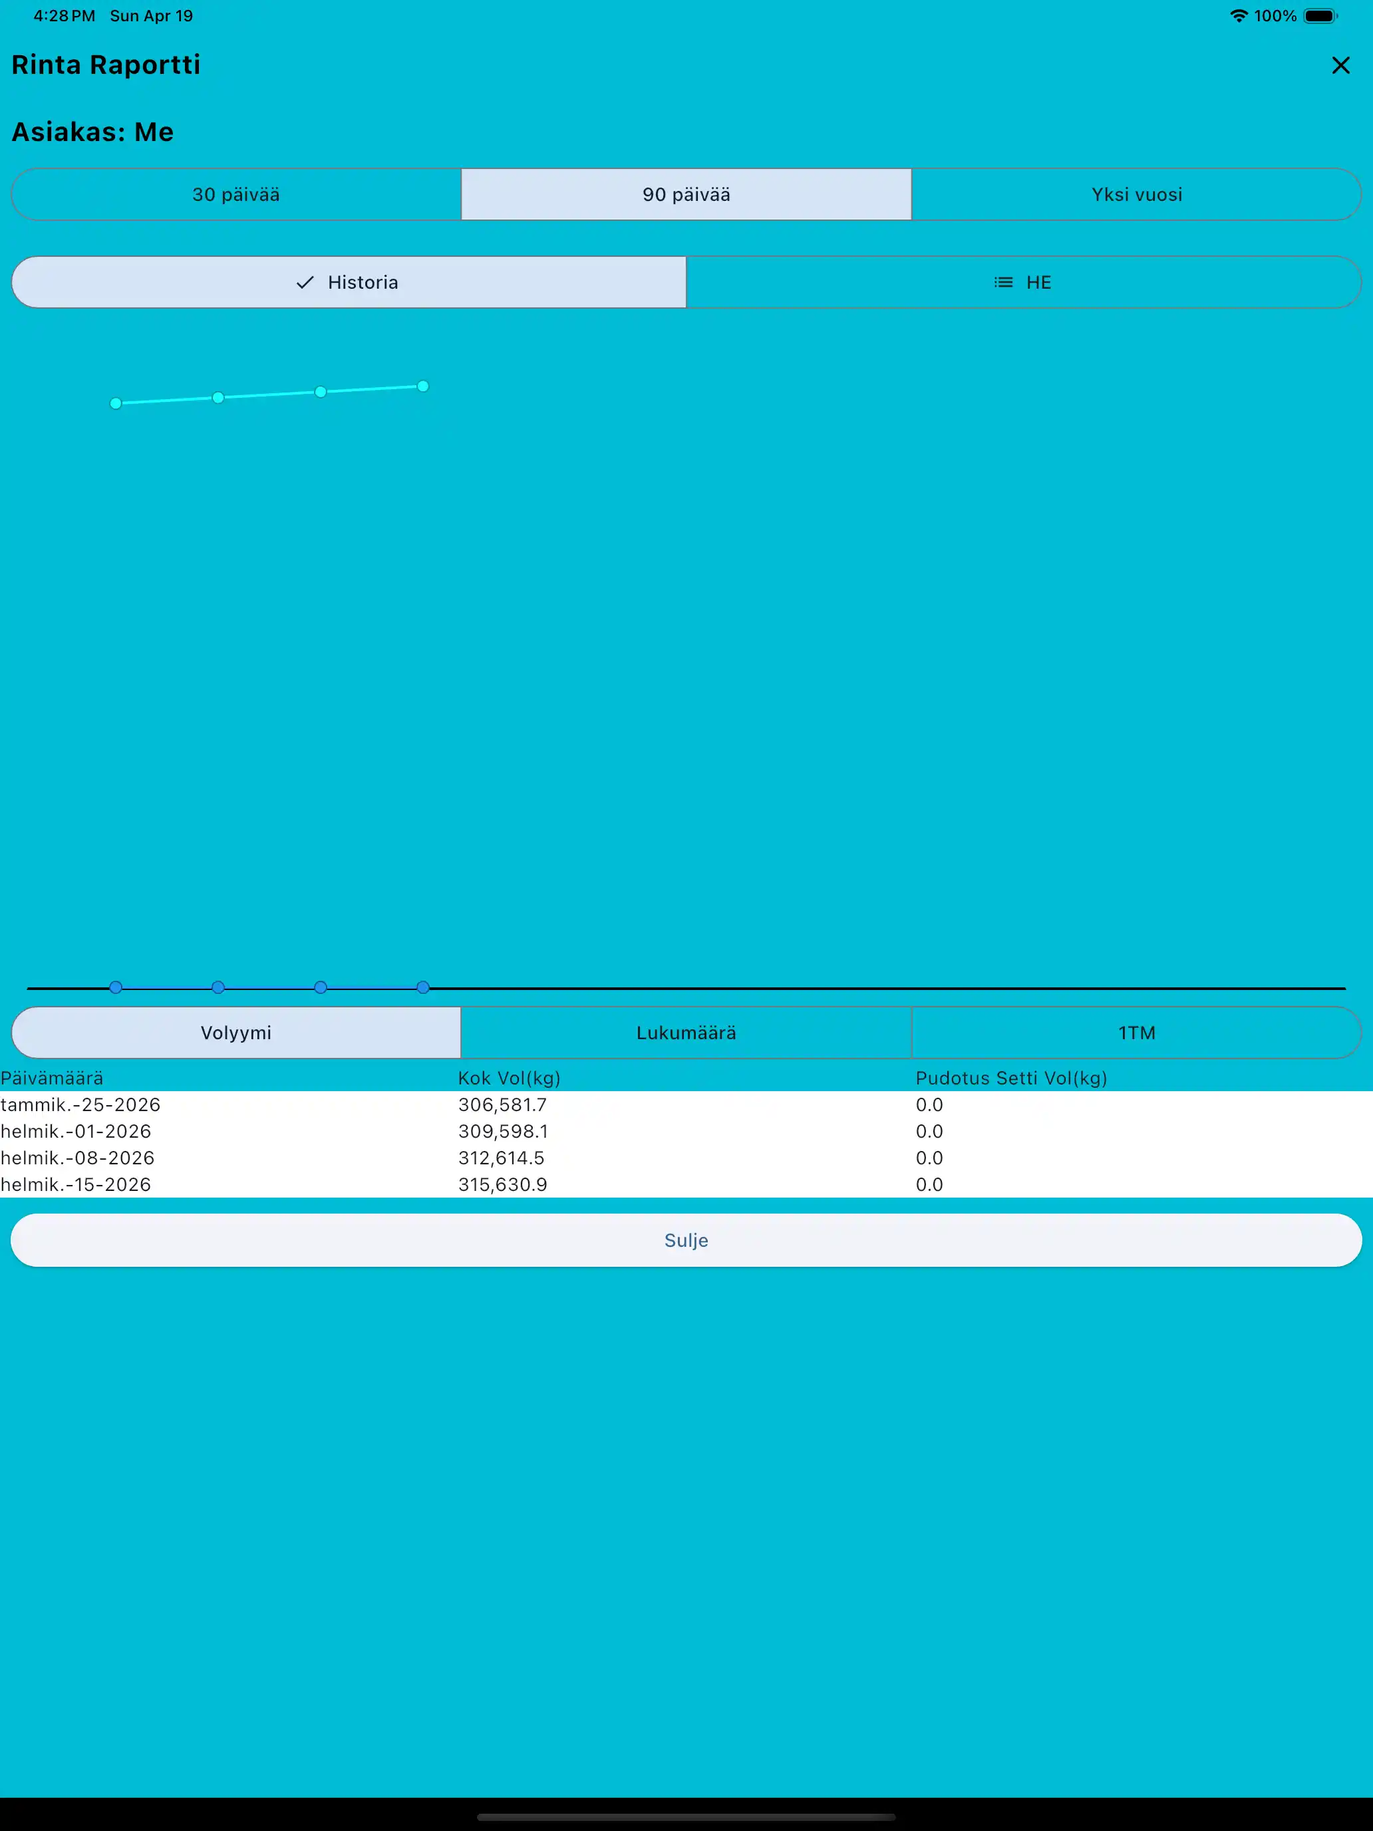The image size is (1373, 1831).
Task: Open the Lukumäärä tab
Action: click(x=686, y=1032)
